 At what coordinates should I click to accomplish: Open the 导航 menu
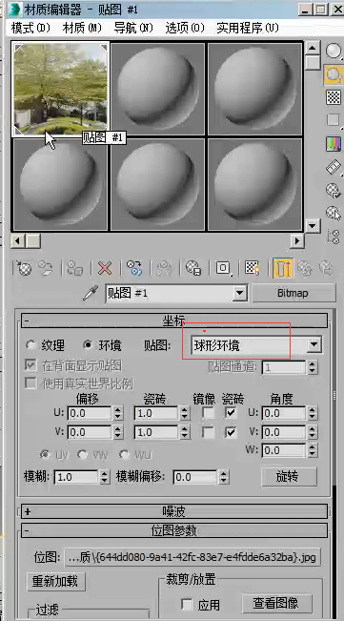pos(133,28)
